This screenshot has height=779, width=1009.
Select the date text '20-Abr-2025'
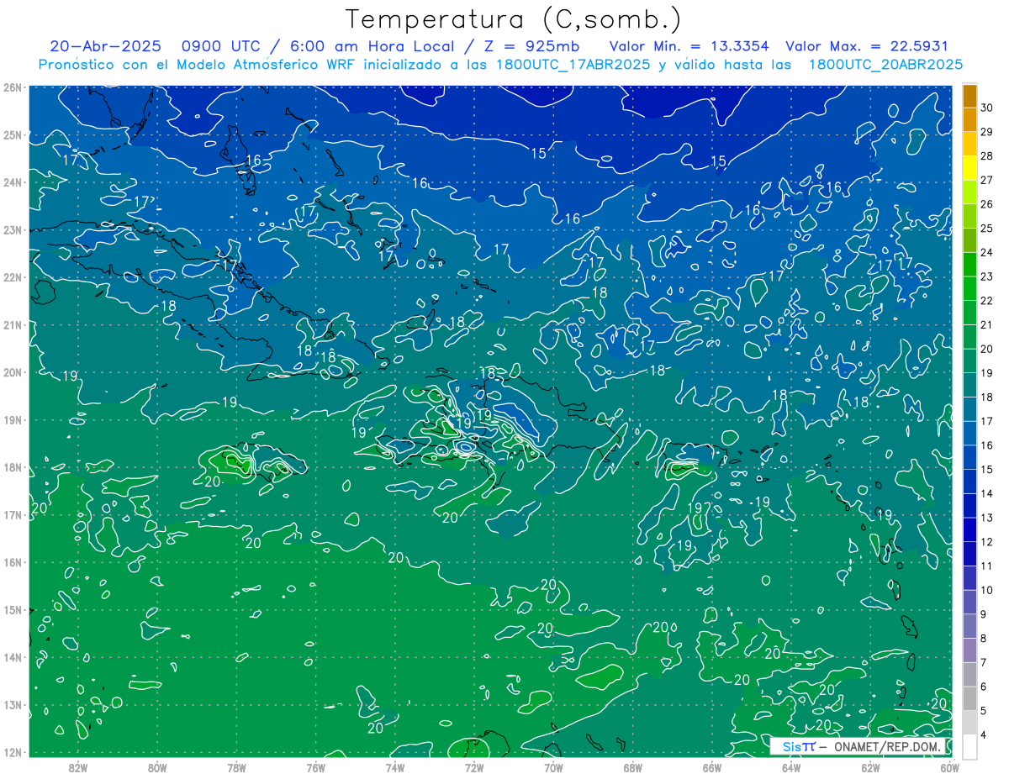pos(105,46)
